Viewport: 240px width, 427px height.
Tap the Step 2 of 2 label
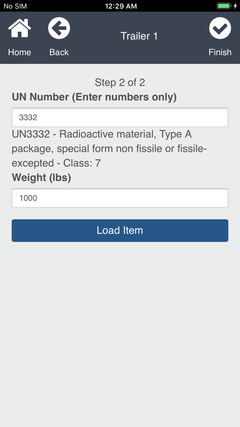point(120,82)
